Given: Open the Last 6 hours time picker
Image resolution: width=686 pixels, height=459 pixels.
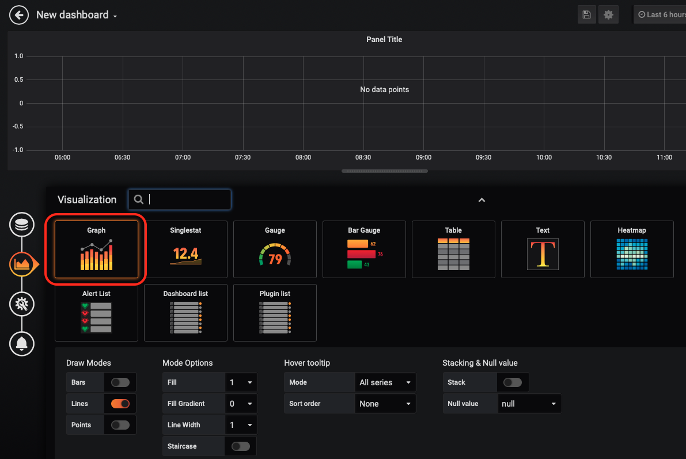Looking at the screenshot, I should click(x=661, y=15).
